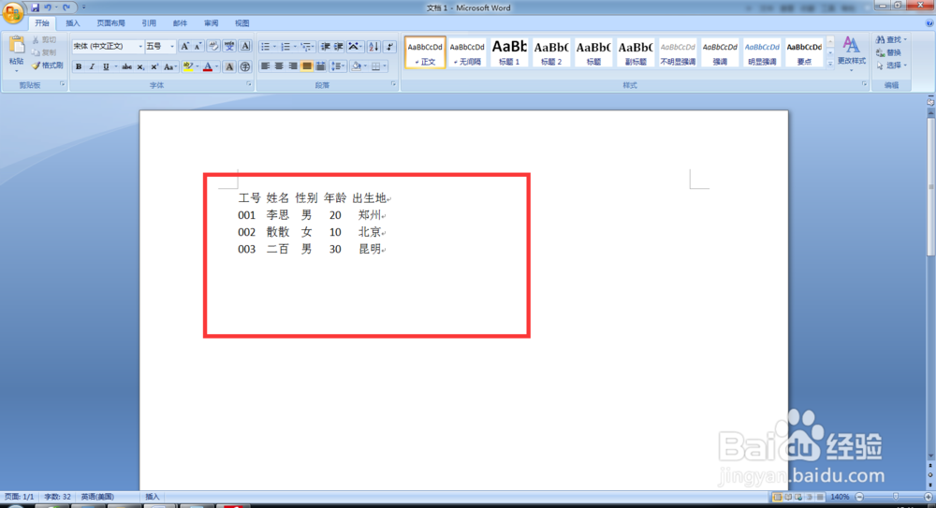This screenshot has width=936, height=508.
Task: Clear formatting with eraser icon
Action: (213, 46)
